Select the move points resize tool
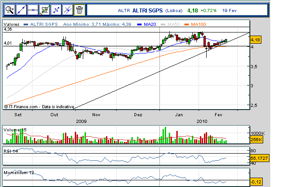The width and height of the screenshot is (285, 187). tap(56, 10)
